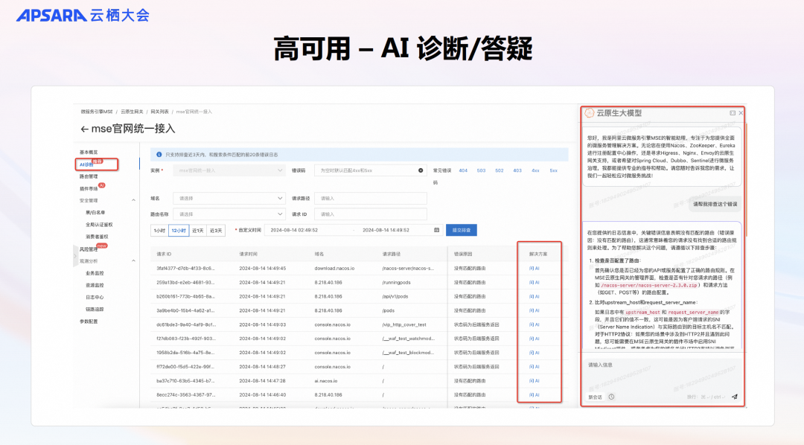804x445 pixels.
Task: Open 黑/白名单 in the sidebar
Action: point(95,212)
